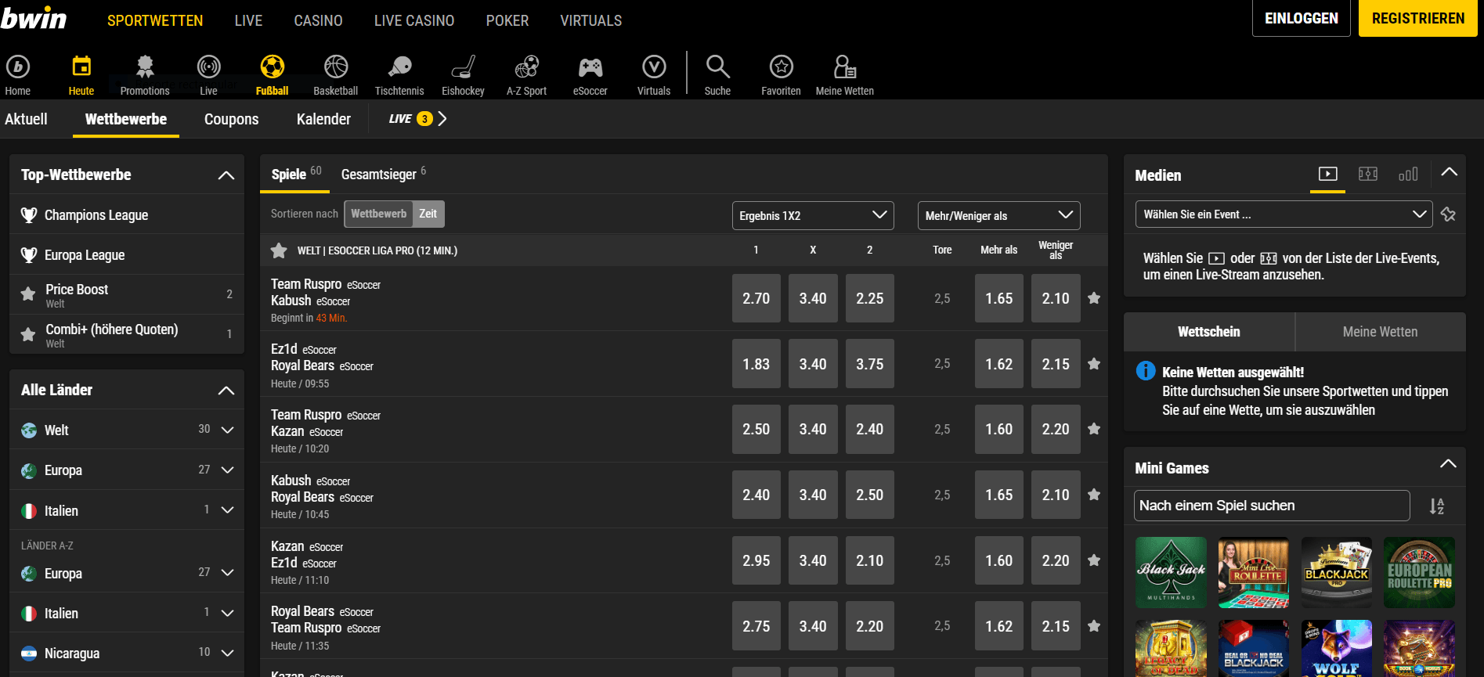This screenshot has height=677, width=1484.
Task: Open Combi+ (höhere Quoten) entry
Action: coord(127,335)
